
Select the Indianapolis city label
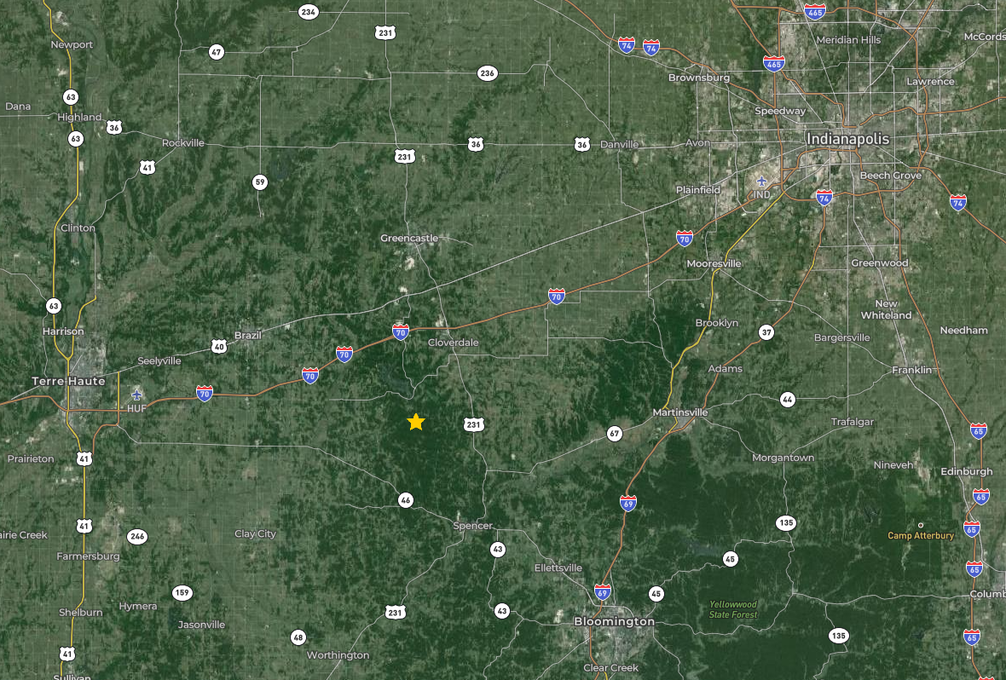(847, 139)
